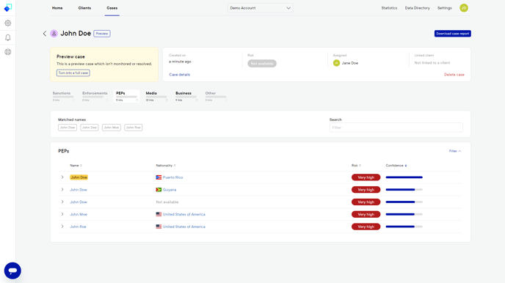Click the info circle on the Media tab
Viewport: 505px width, 283px height.
(x=167, y=100)
